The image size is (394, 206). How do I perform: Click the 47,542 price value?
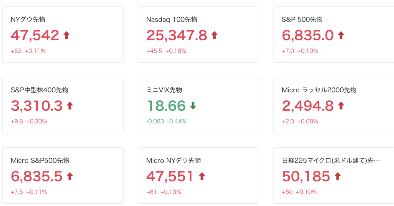pos(35,35)
